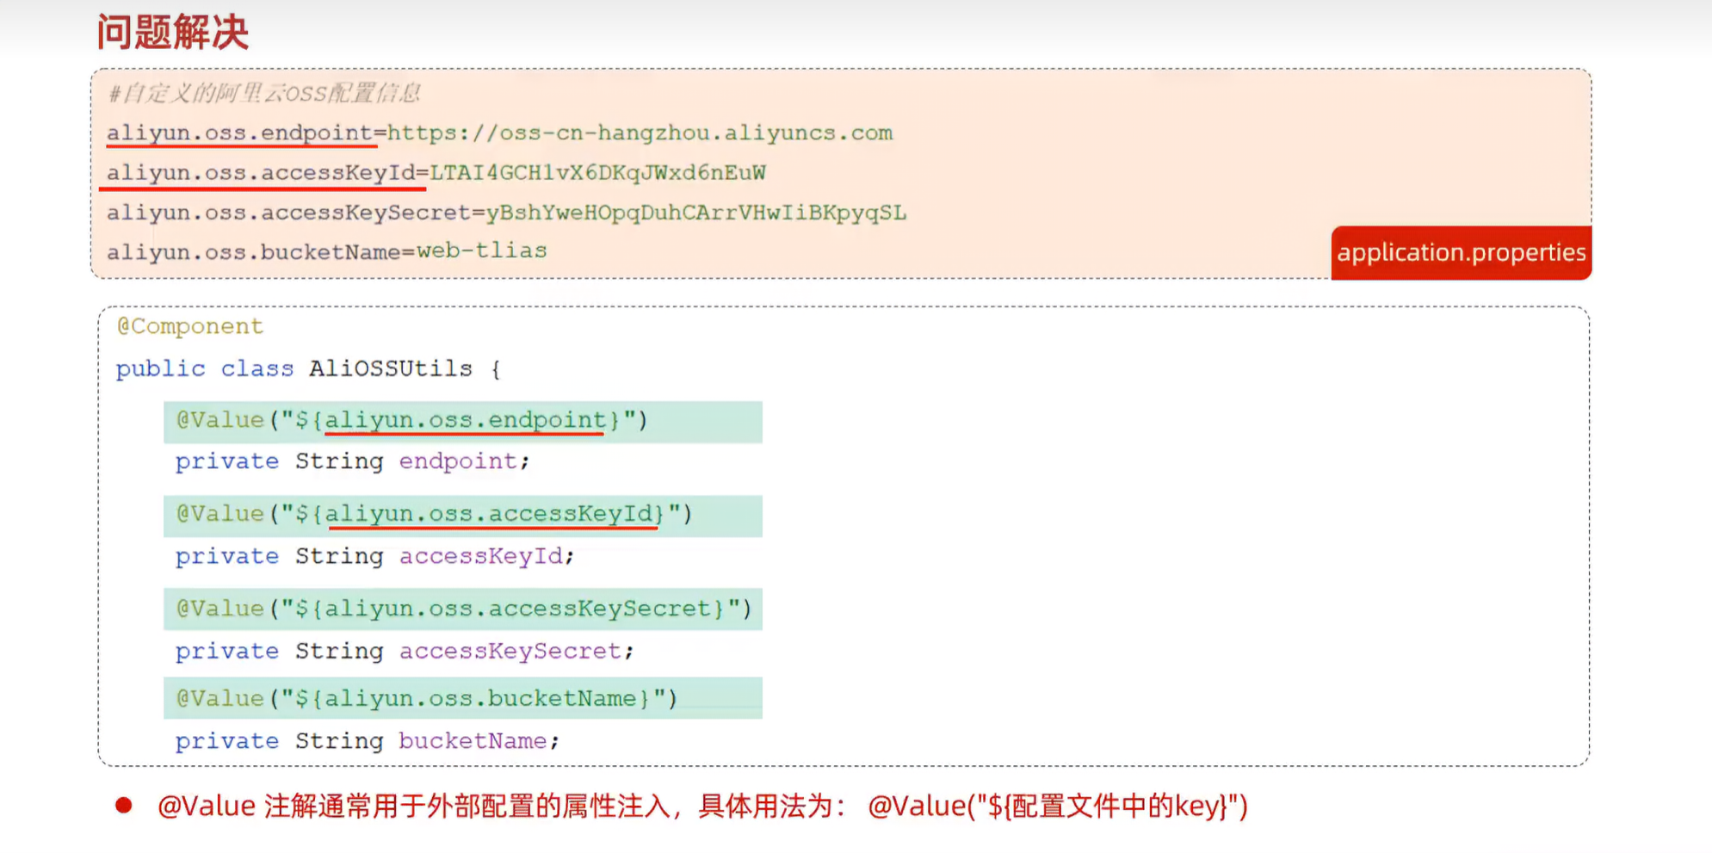Click the @Value usage explanation text
Screen dimensions: 1712x853
(701, 807)
